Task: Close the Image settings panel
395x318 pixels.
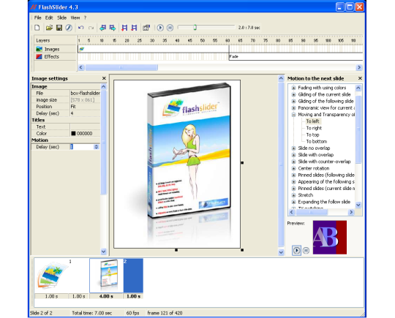Action: (104, 78)
